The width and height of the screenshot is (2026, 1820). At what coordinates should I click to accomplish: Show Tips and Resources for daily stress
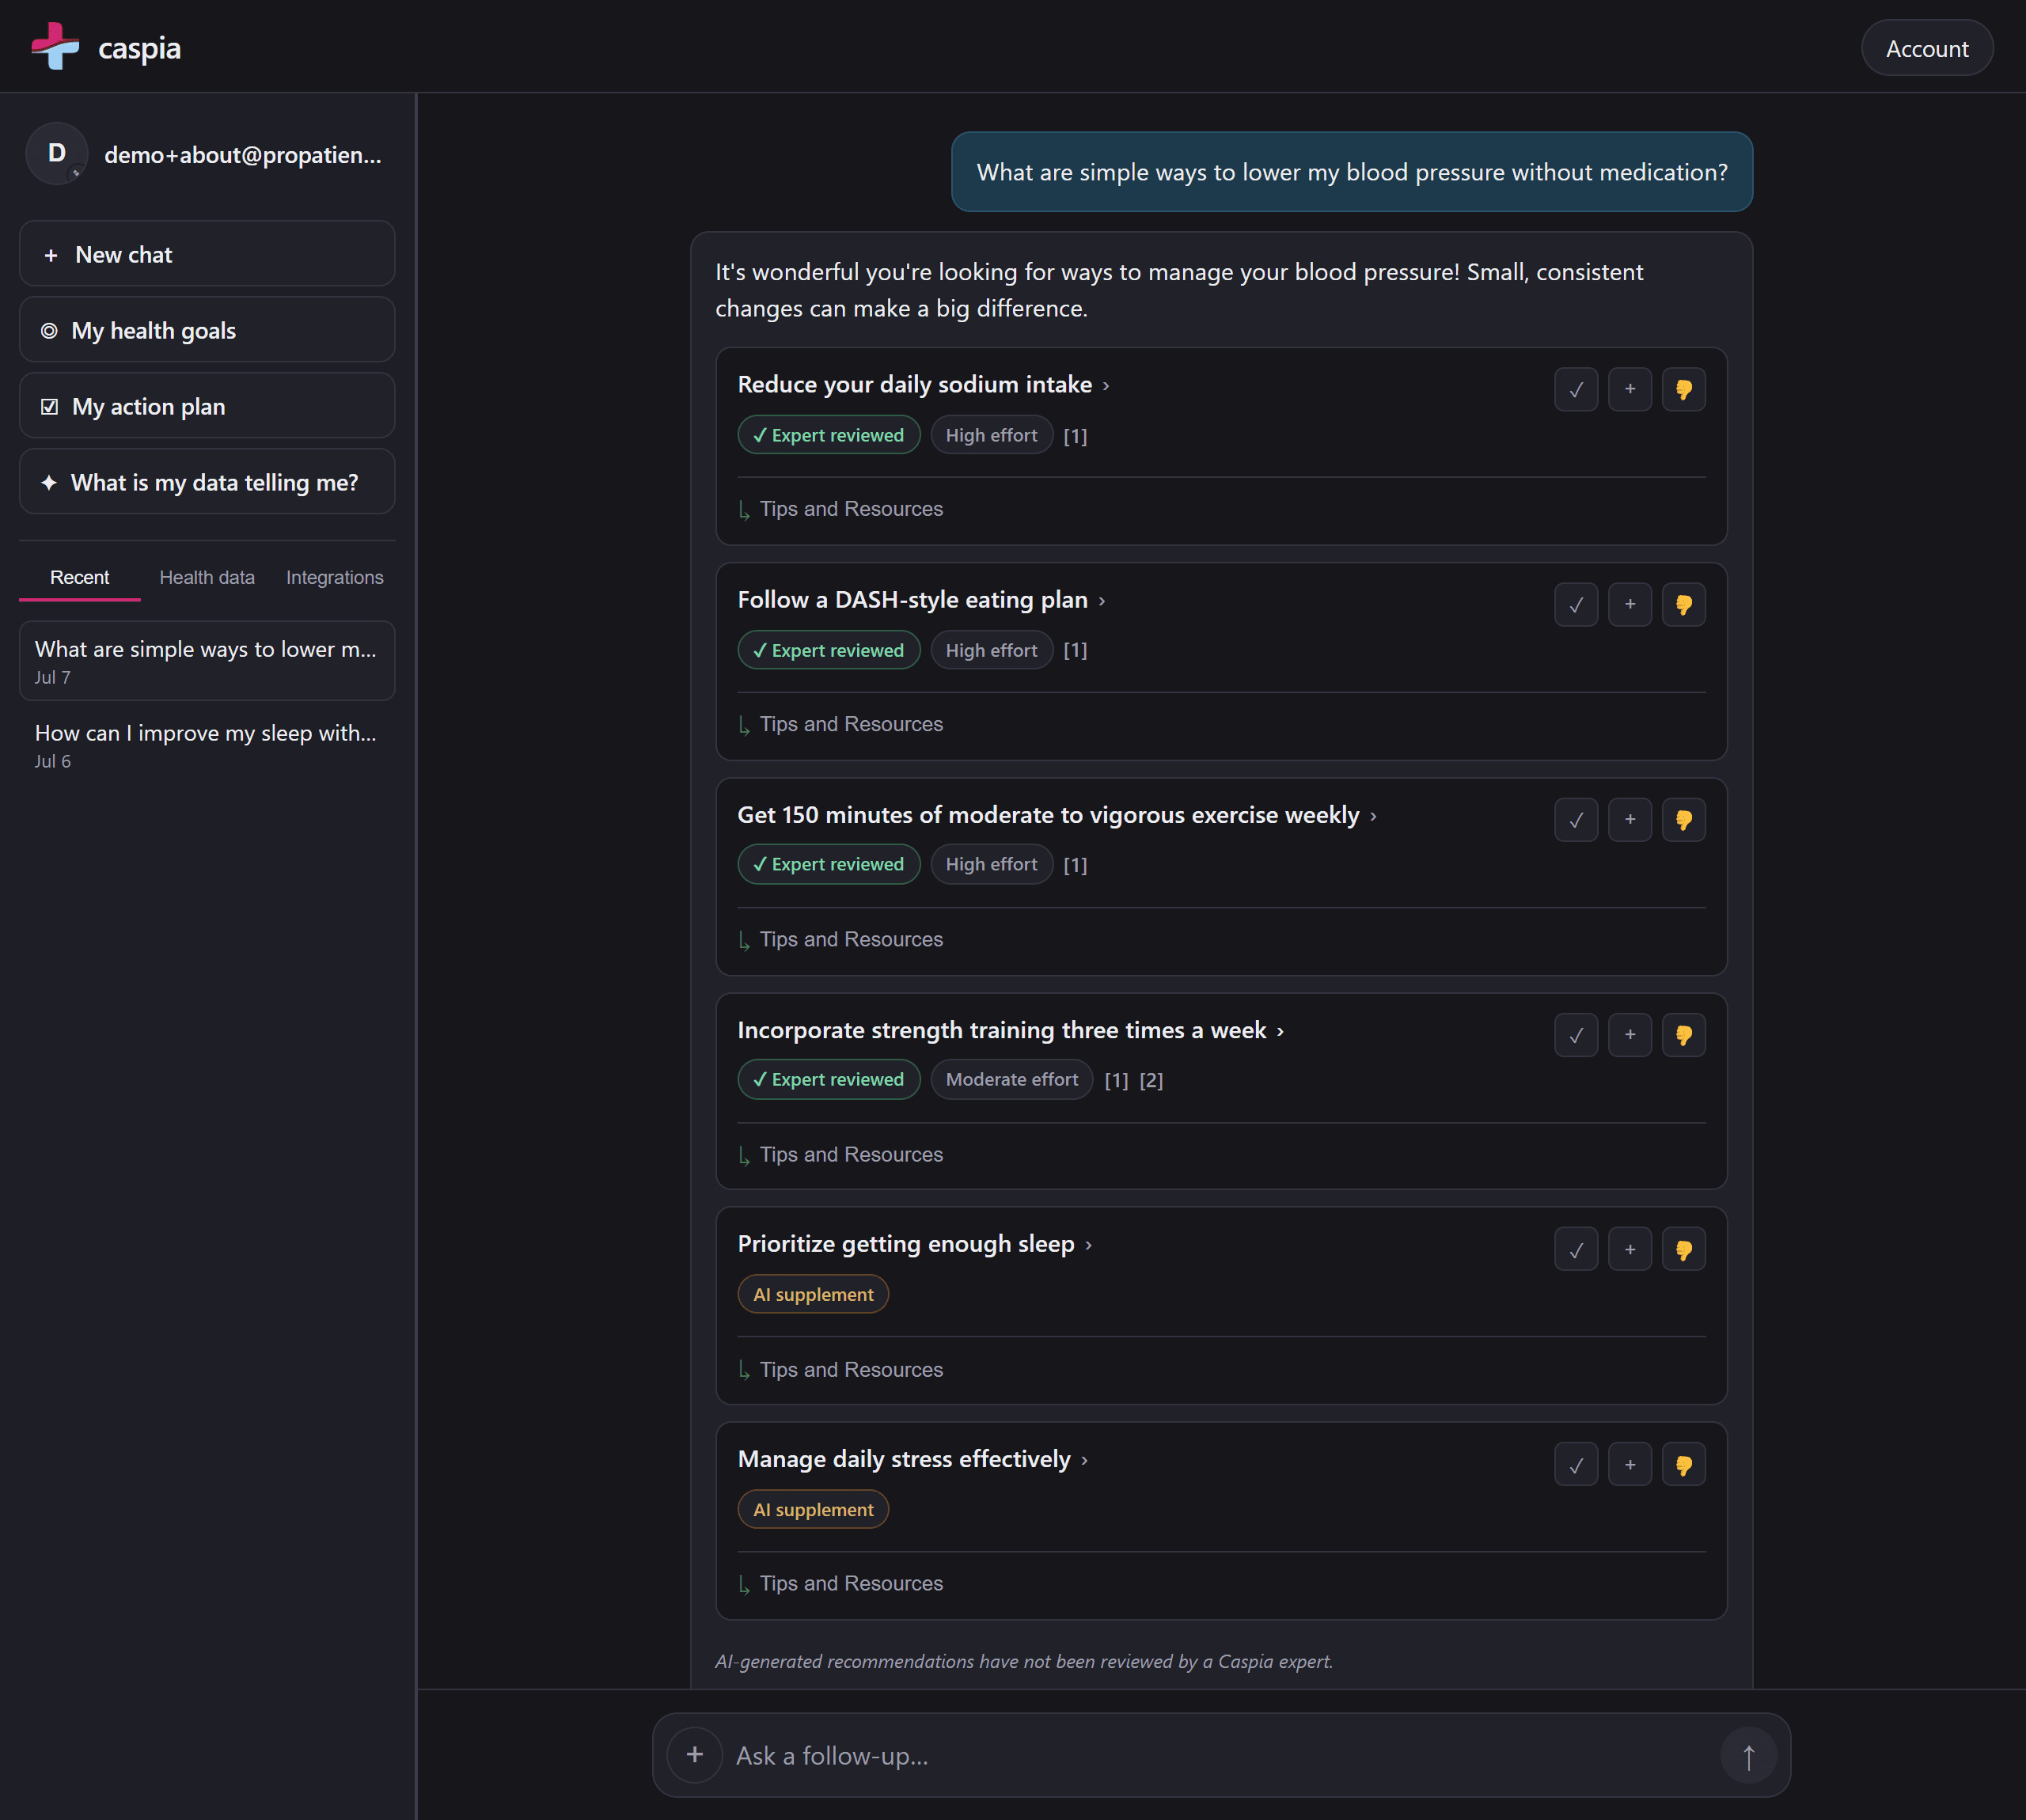pos(841,1583)
